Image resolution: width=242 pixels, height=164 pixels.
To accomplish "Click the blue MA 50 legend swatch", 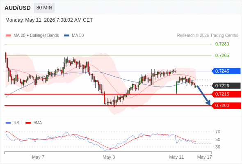I will coord(66,36).
